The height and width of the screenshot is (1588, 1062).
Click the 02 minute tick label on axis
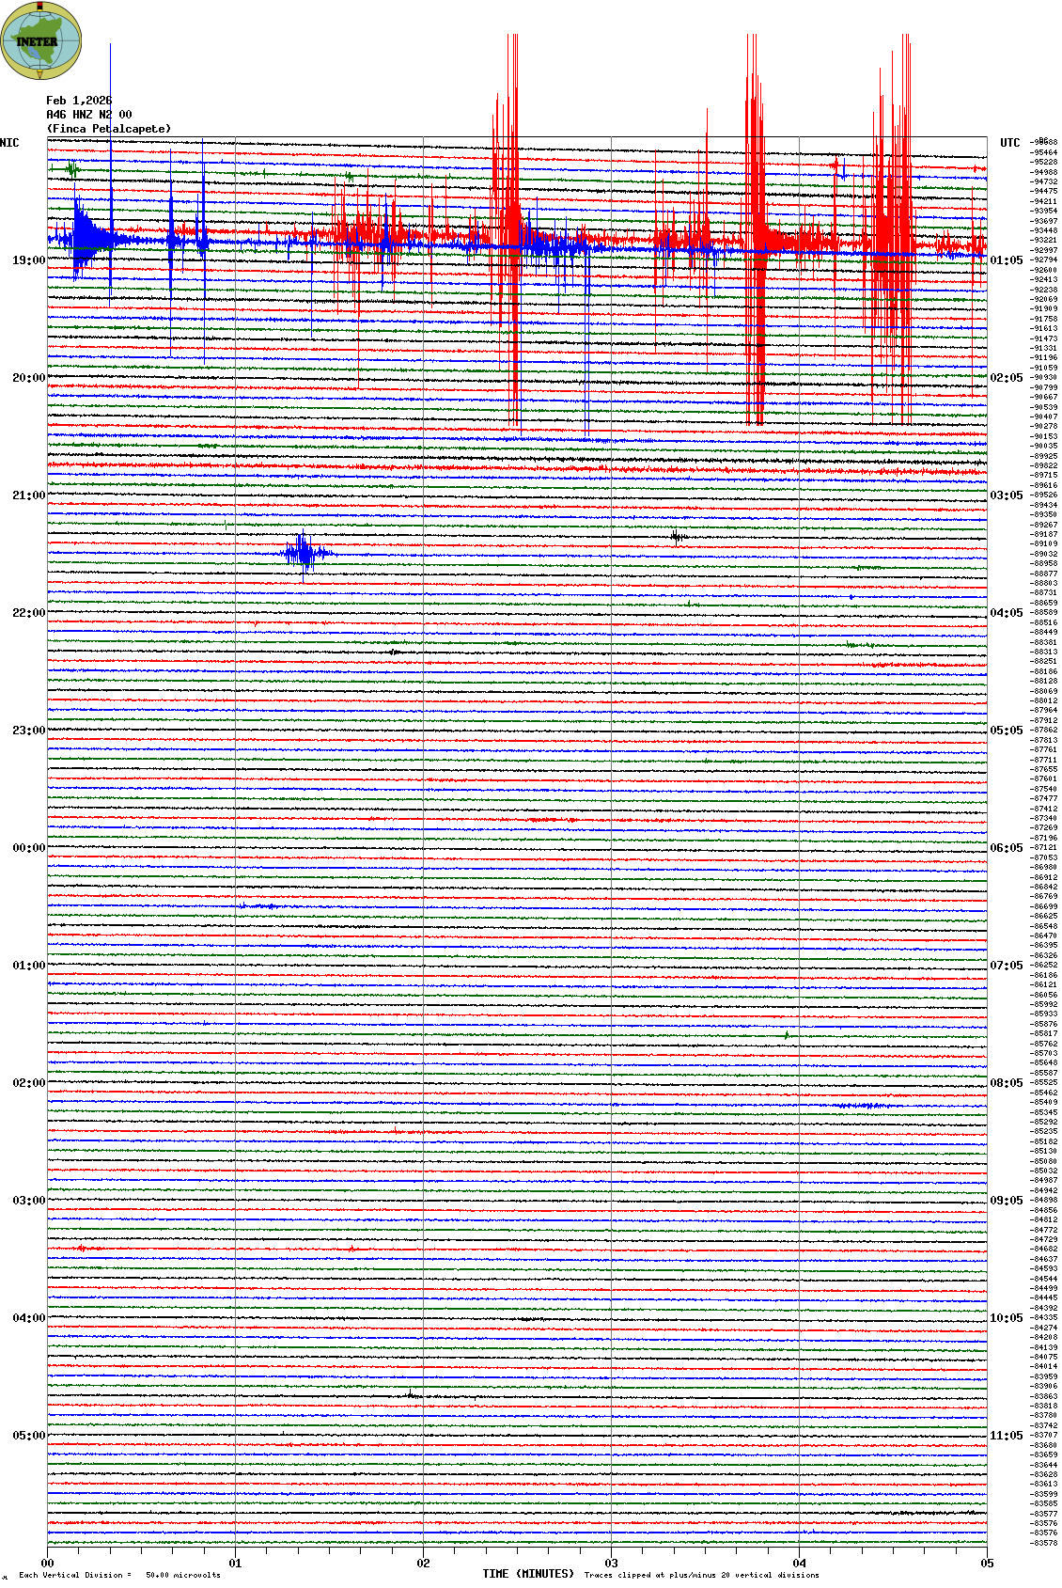click(x=424, y=1564)
